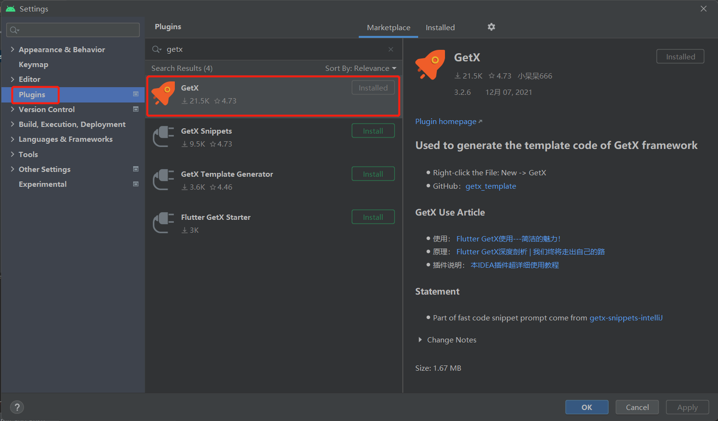Click the Flutter GetX Starter plug icon
The width and height of the screenshot is (718, 421).
(x=163, y=223)
